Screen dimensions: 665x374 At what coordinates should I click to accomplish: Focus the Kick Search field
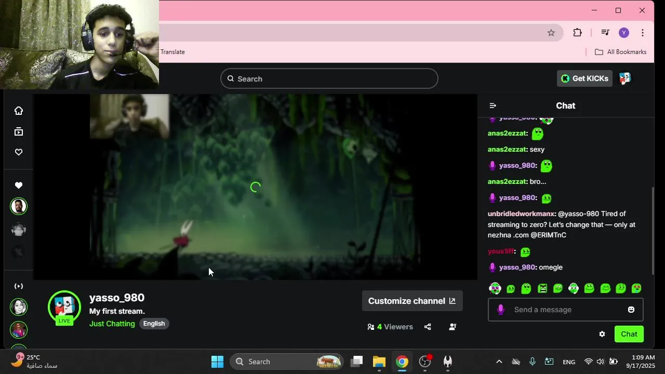point(329,79)
